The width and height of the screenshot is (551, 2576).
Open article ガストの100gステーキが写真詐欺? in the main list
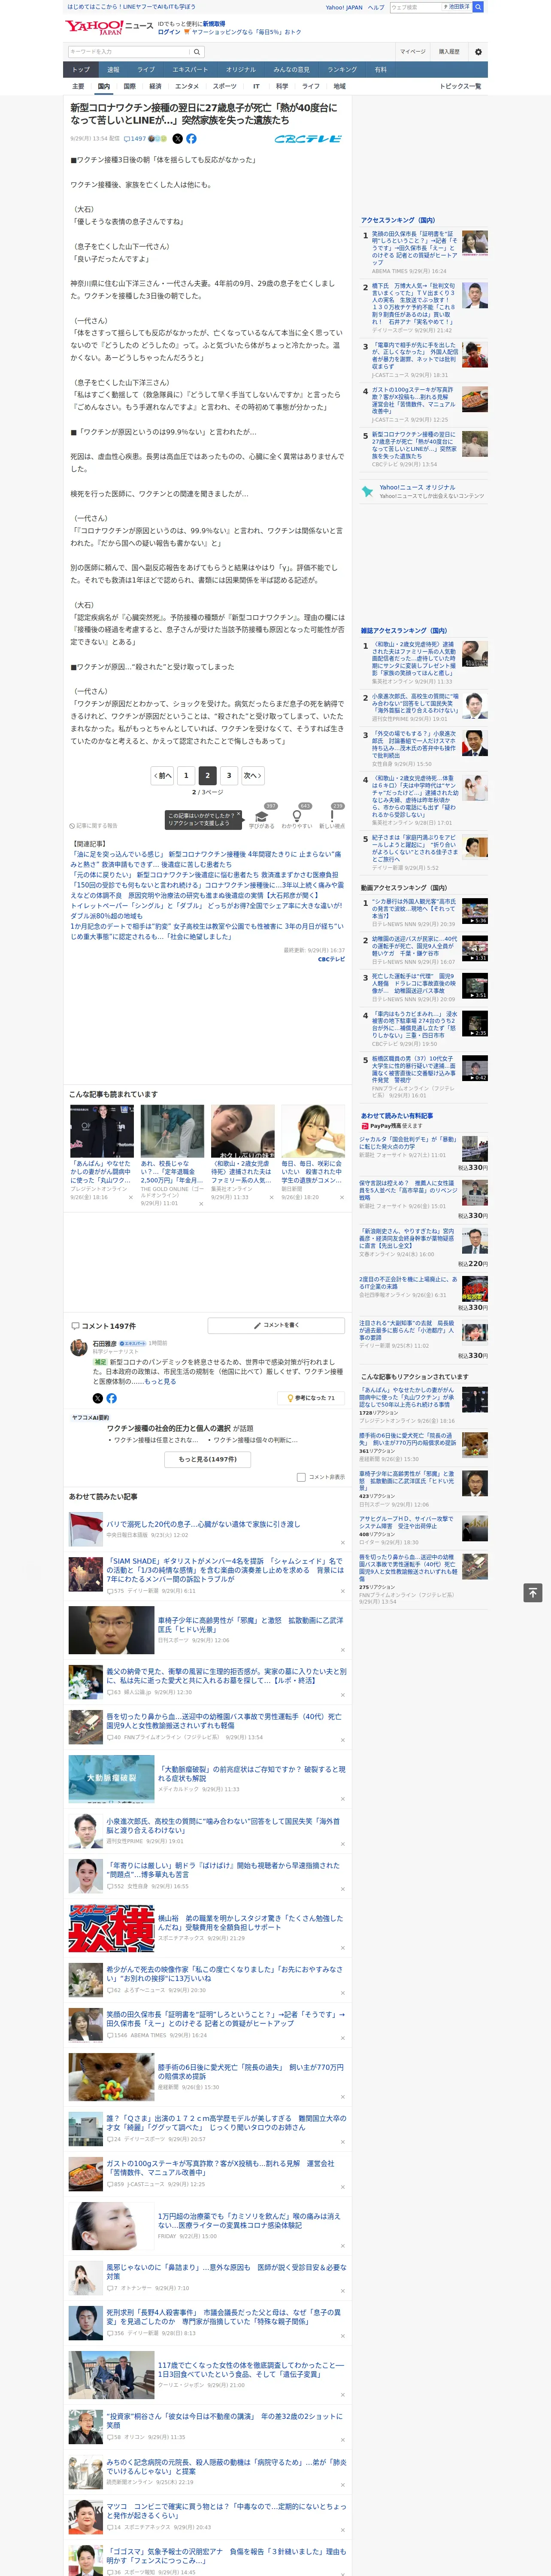(x=220, y=2168)
